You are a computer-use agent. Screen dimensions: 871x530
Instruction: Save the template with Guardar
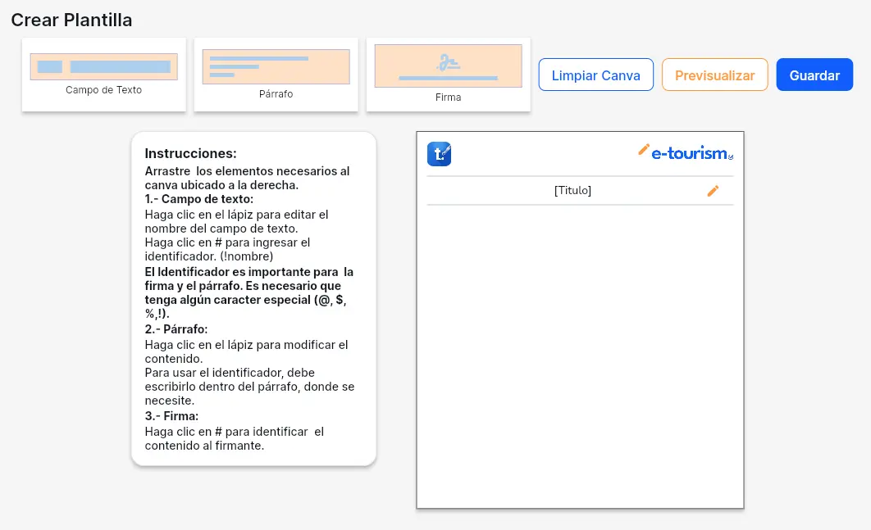point(814,75)
